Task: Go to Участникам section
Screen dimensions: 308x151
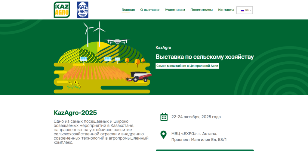Action: coord(175,10)
